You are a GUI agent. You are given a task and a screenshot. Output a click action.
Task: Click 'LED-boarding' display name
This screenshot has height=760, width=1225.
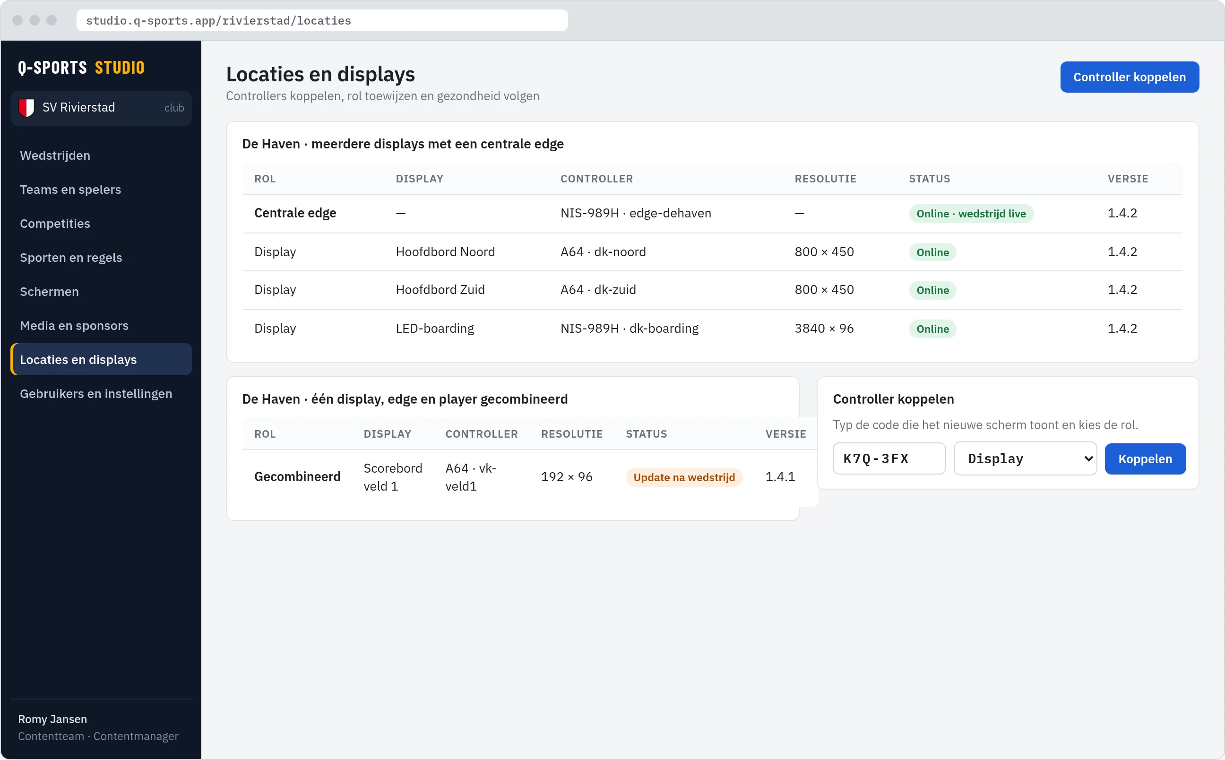435,328
